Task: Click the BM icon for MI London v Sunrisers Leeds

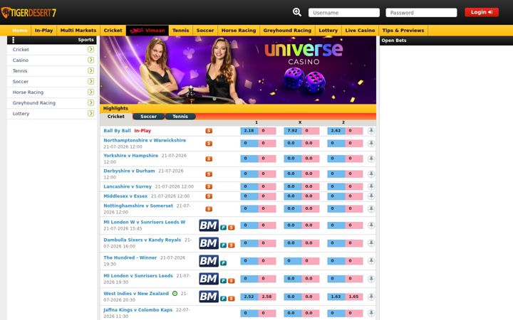Action: tap(209, 279)
